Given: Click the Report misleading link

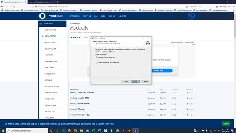Looking at the screenshot, I should (177, 42).
